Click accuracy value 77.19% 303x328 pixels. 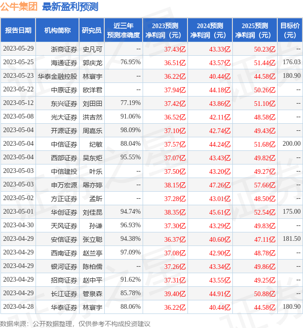130,103
